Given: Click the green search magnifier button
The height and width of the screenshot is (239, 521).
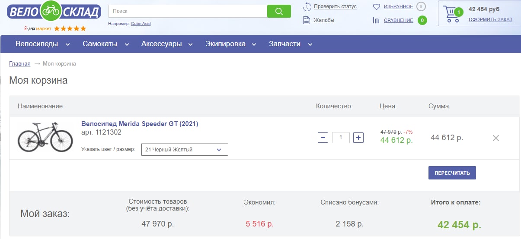Looking at the screenshot, I should pos(279,11).
